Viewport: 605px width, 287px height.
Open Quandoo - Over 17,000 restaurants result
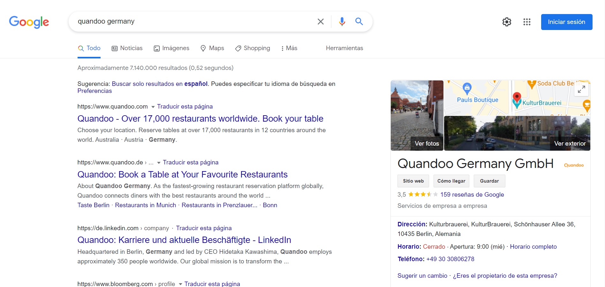(200, 118)
